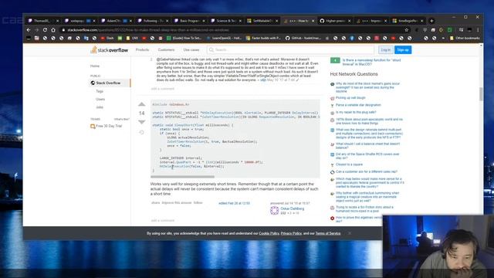This screenshot has width=494, height=278.
Task: Close the active 'How to' Stack Overflow tab
Action: (313, 21)
